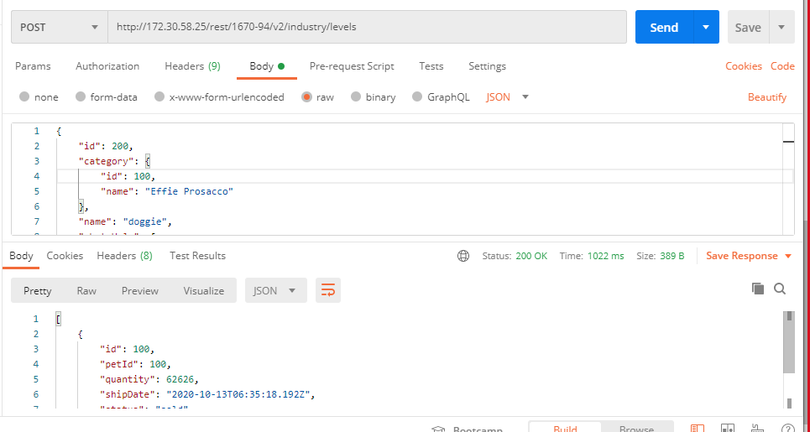Open the request Headers (9) tab
This screenshot has height=432, width=810.
click(193, 66)
